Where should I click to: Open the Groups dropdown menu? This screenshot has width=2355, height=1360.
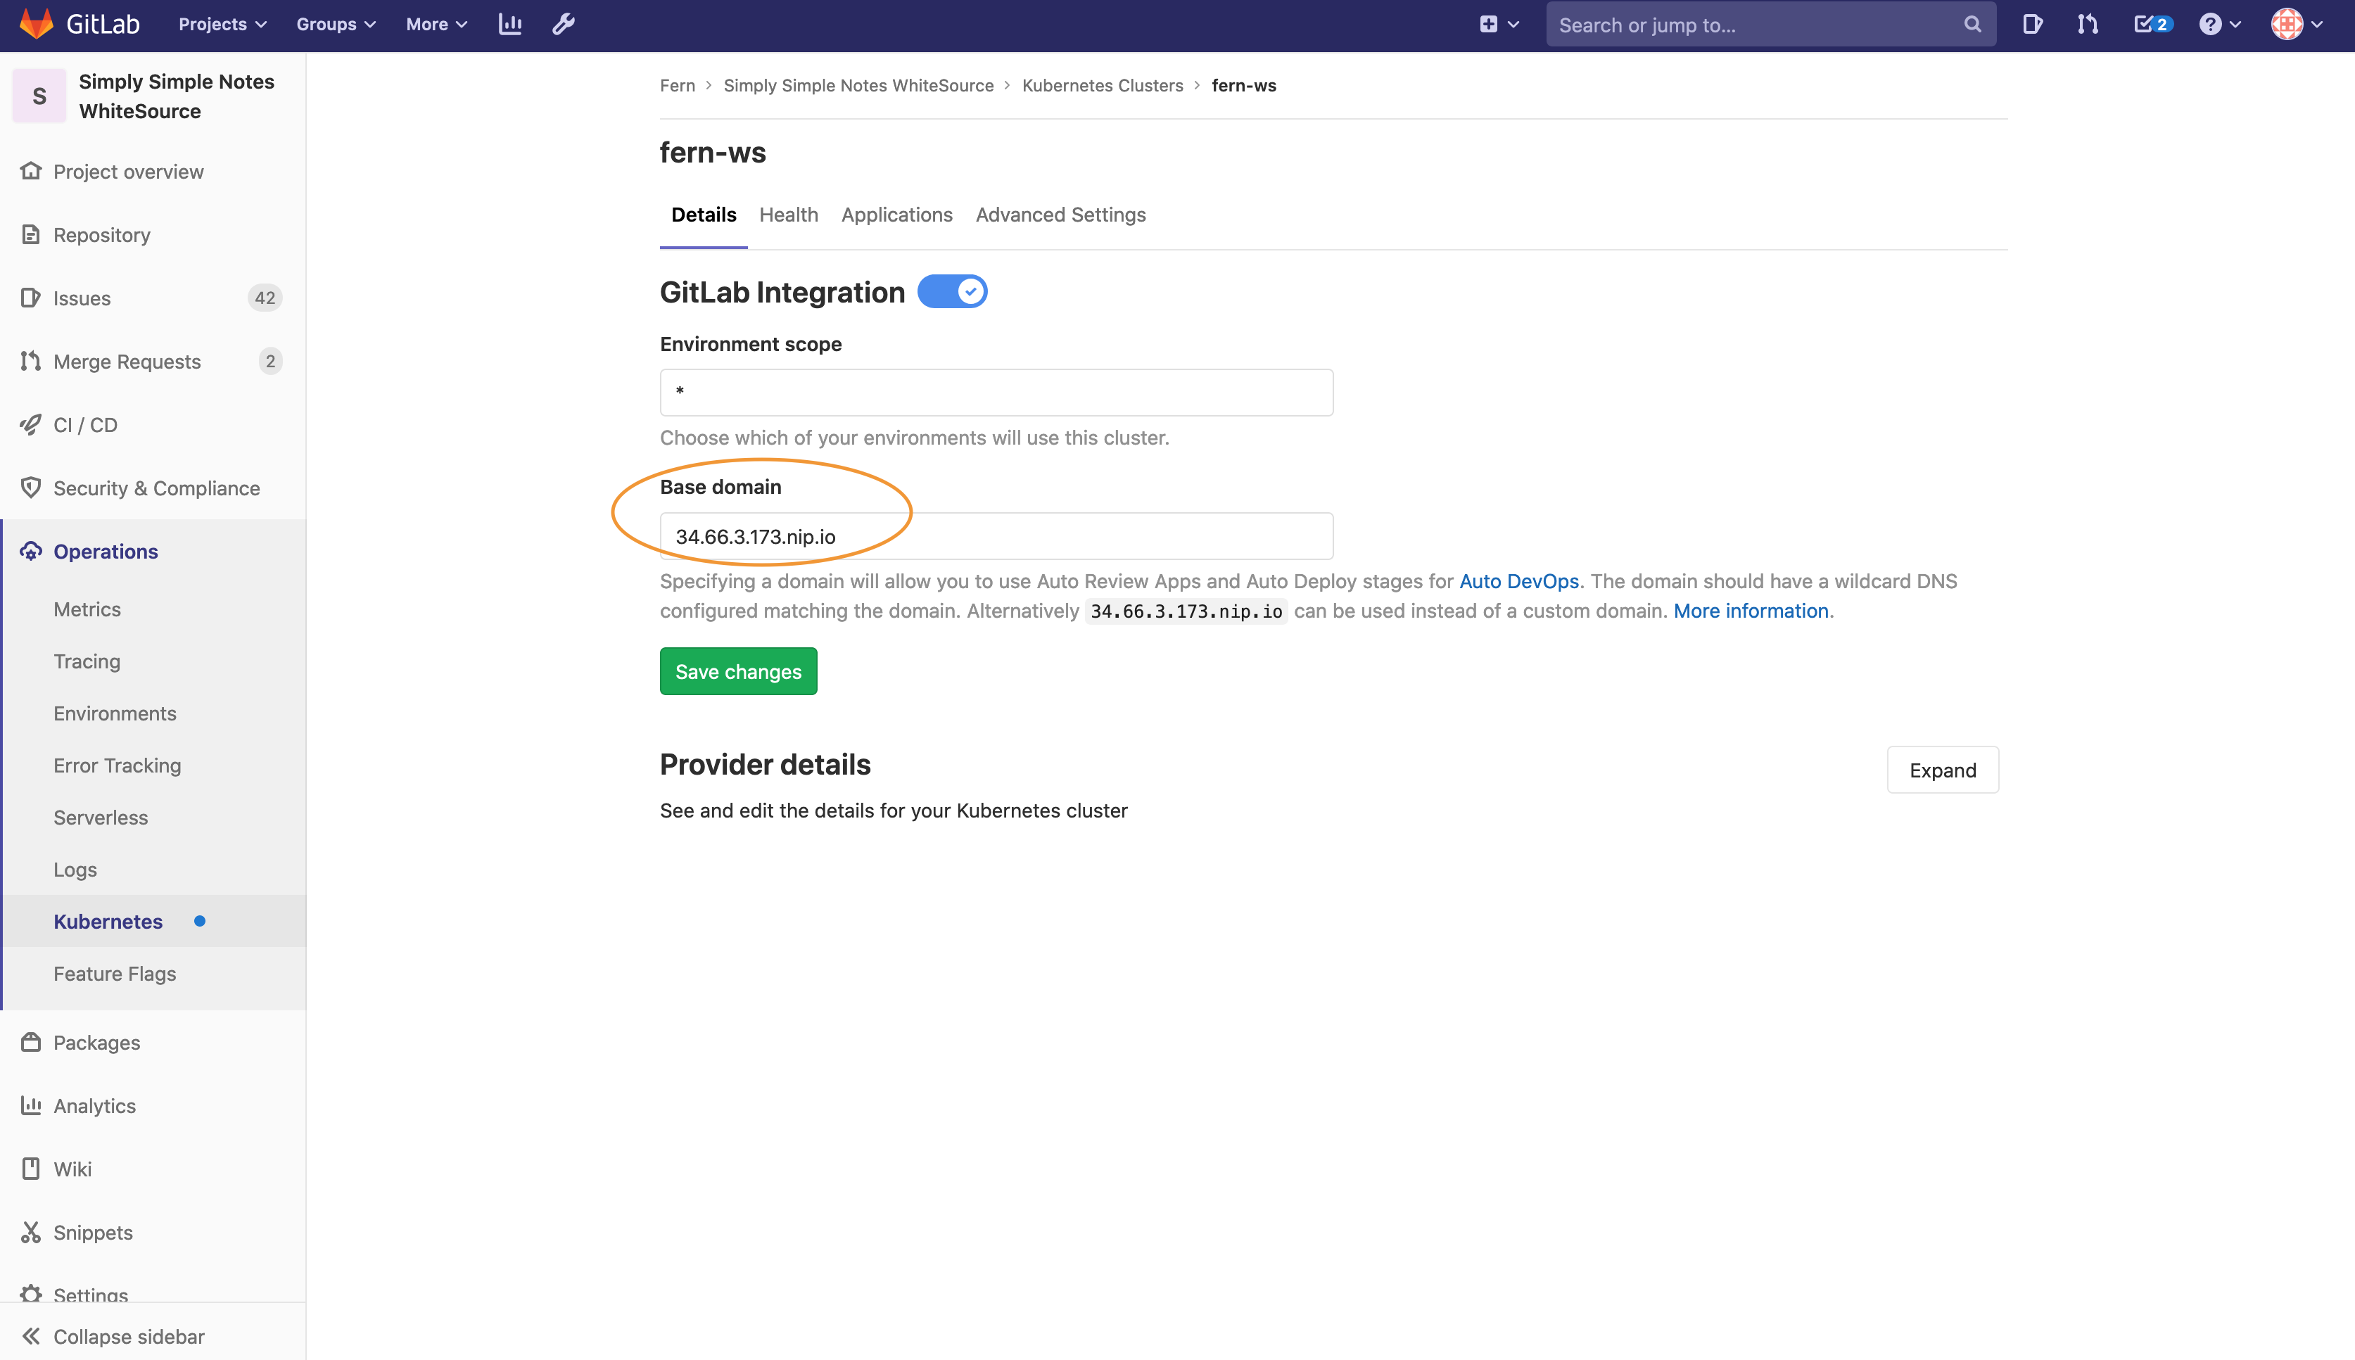pyautogui.click(x=336, y=25)
